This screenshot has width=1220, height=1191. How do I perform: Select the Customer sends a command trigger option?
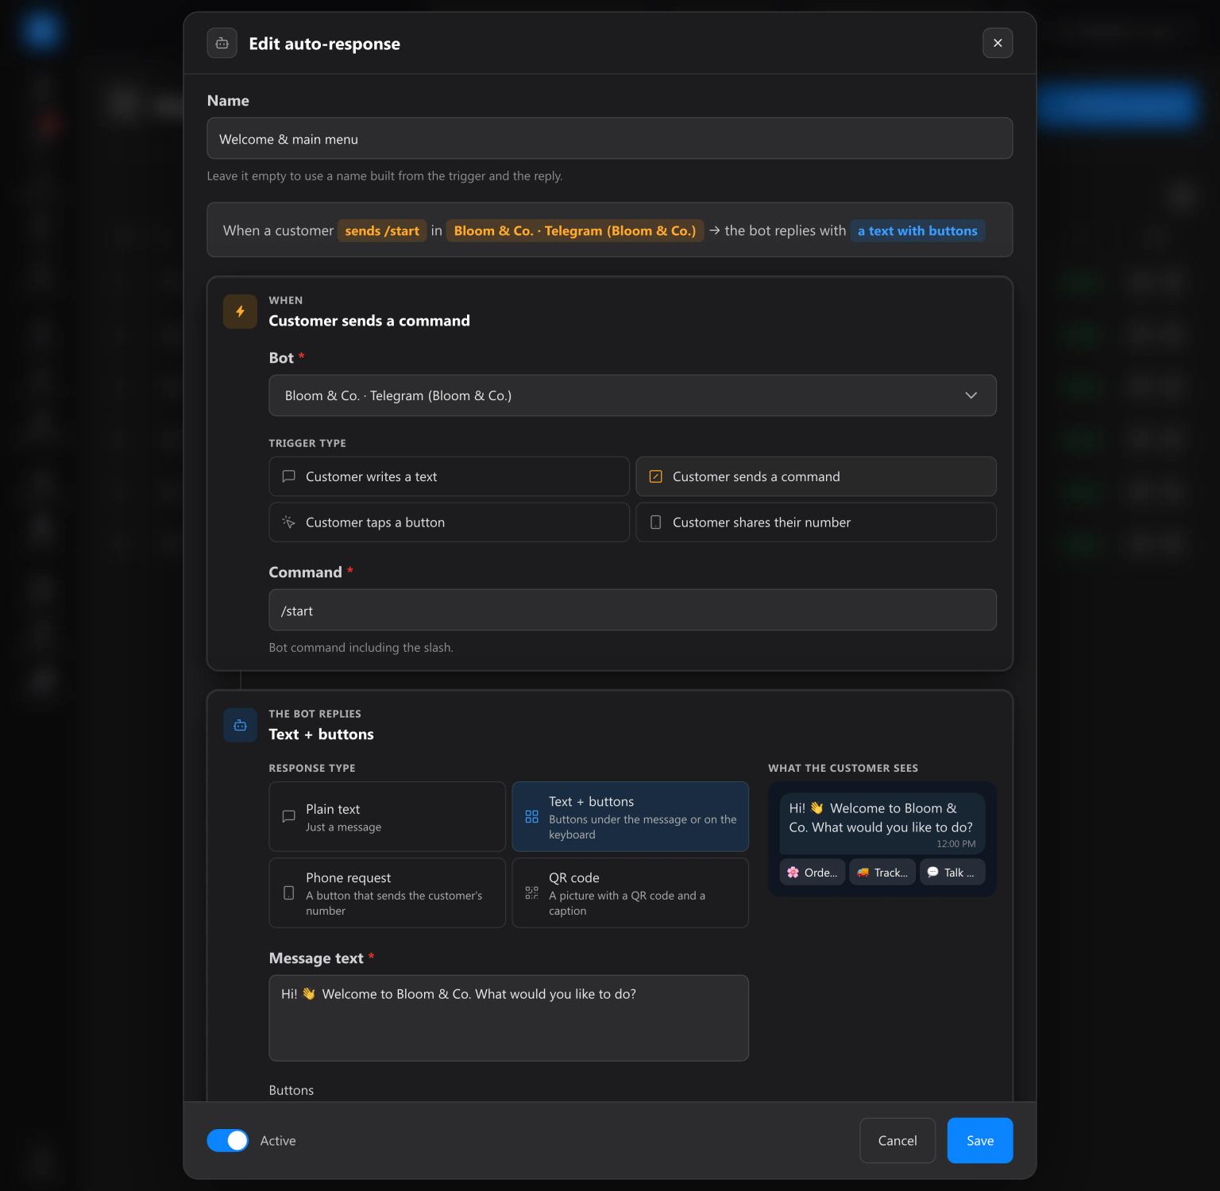coord(816,476)
